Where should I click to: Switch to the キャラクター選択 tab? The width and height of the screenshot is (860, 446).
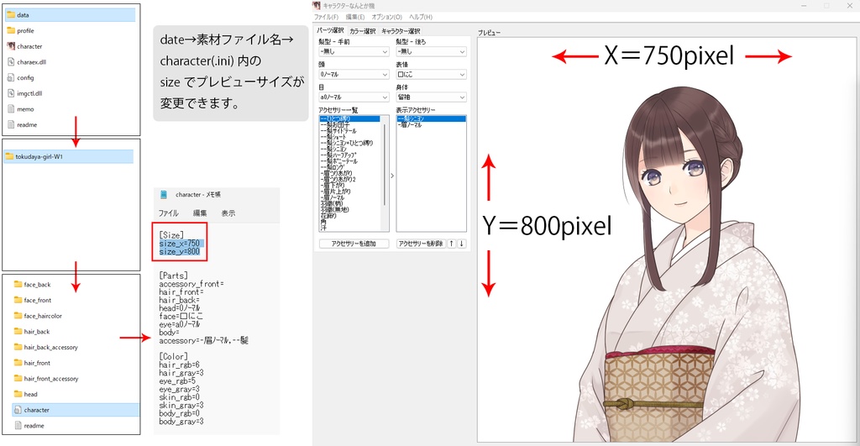(401, 31)
